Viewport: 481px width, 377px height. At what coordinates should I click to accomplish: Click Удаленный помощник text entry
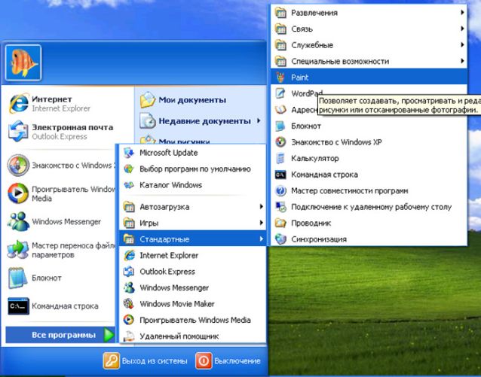179,336
